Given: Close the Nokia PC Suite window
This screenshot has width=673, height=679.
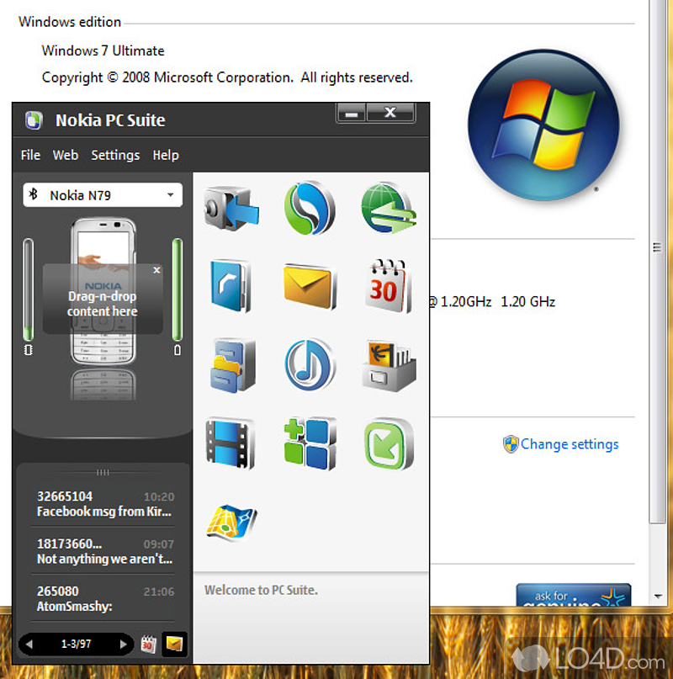Looking at the screenshot, I should [390, 114].
